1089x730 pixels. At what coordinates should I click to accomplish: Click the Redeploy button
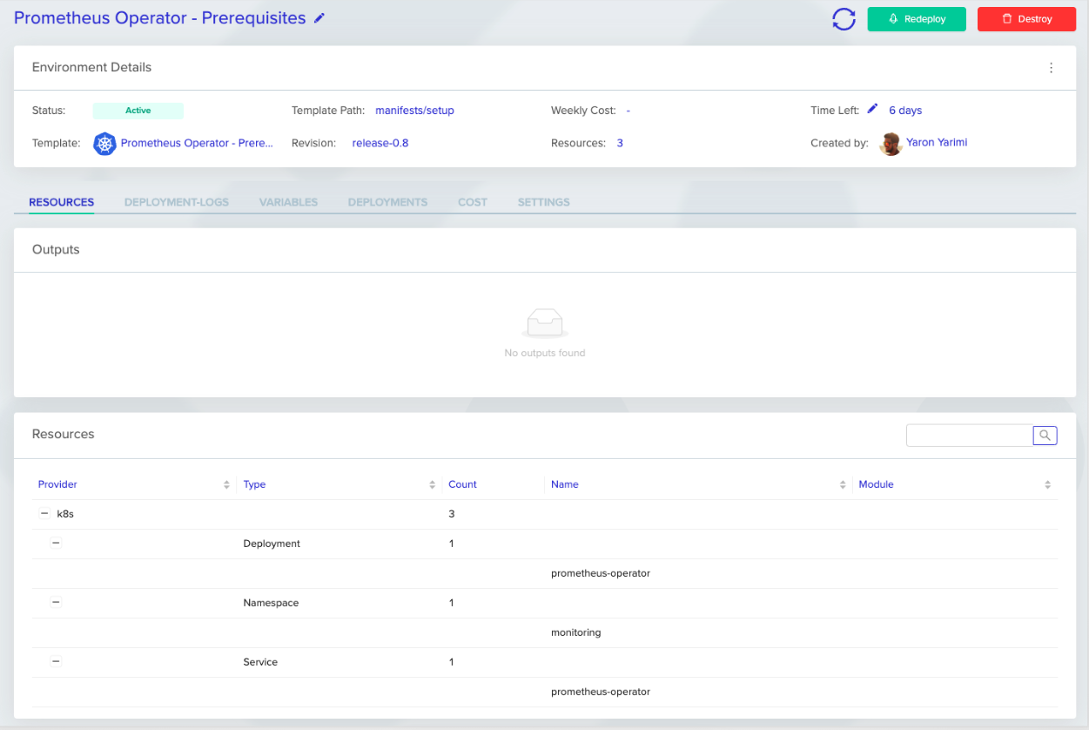pyautogui.click(x=917, y=19)
